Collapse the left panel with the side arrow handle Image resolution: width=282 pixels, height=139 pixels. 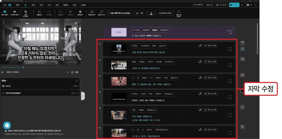[83, 96]
